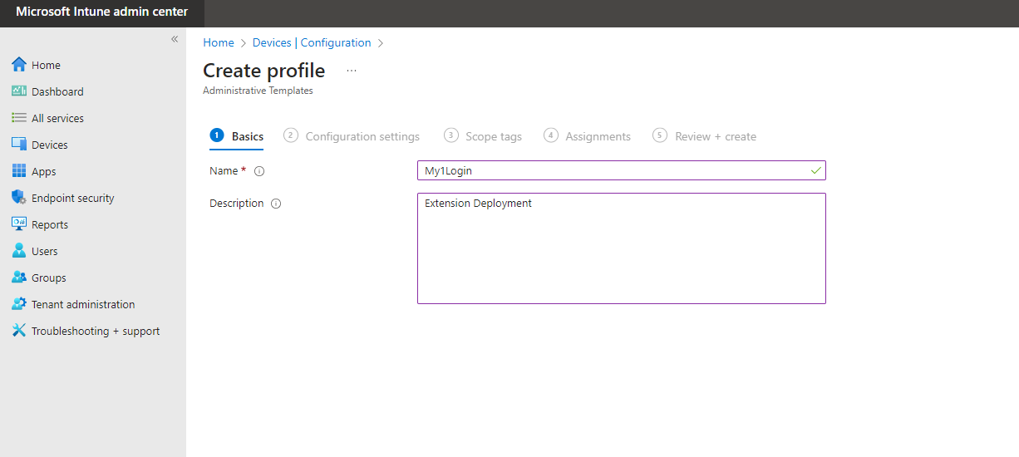Click step 2 circle for Configuration settings
Viewport: 1019px width, 457px height.
[x=291, y=135]
